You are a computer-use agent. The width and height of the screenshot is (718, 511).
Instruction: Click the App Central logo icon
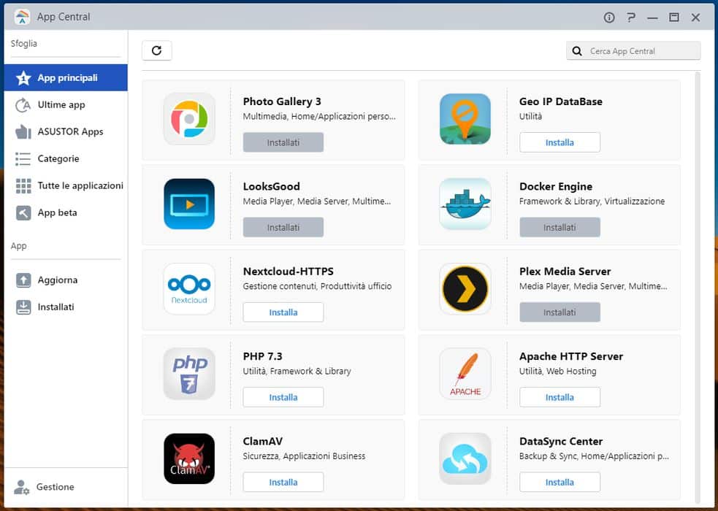pos(22,17)
